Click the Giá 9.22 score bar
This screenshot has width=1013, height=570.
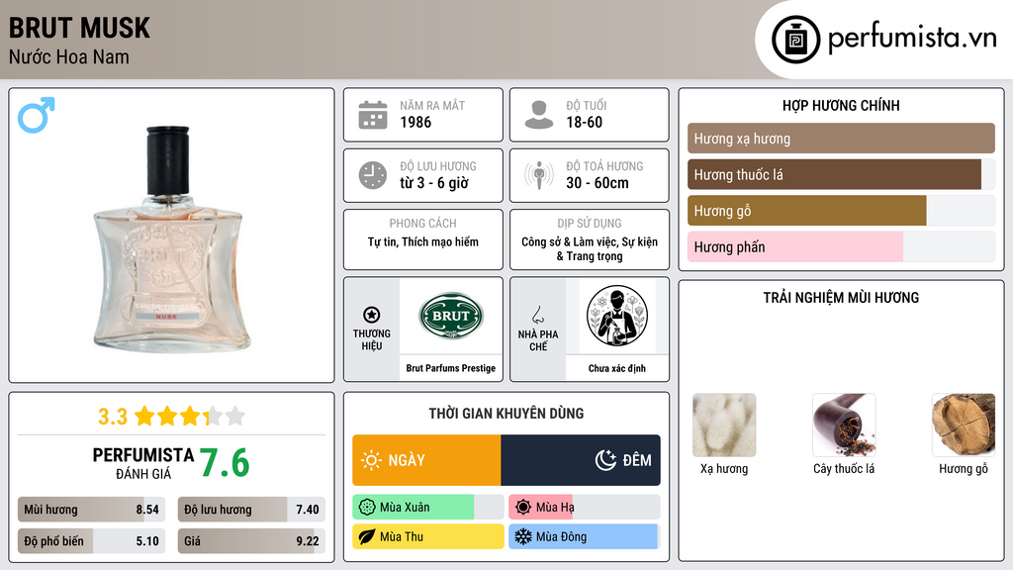pos(251,541)
